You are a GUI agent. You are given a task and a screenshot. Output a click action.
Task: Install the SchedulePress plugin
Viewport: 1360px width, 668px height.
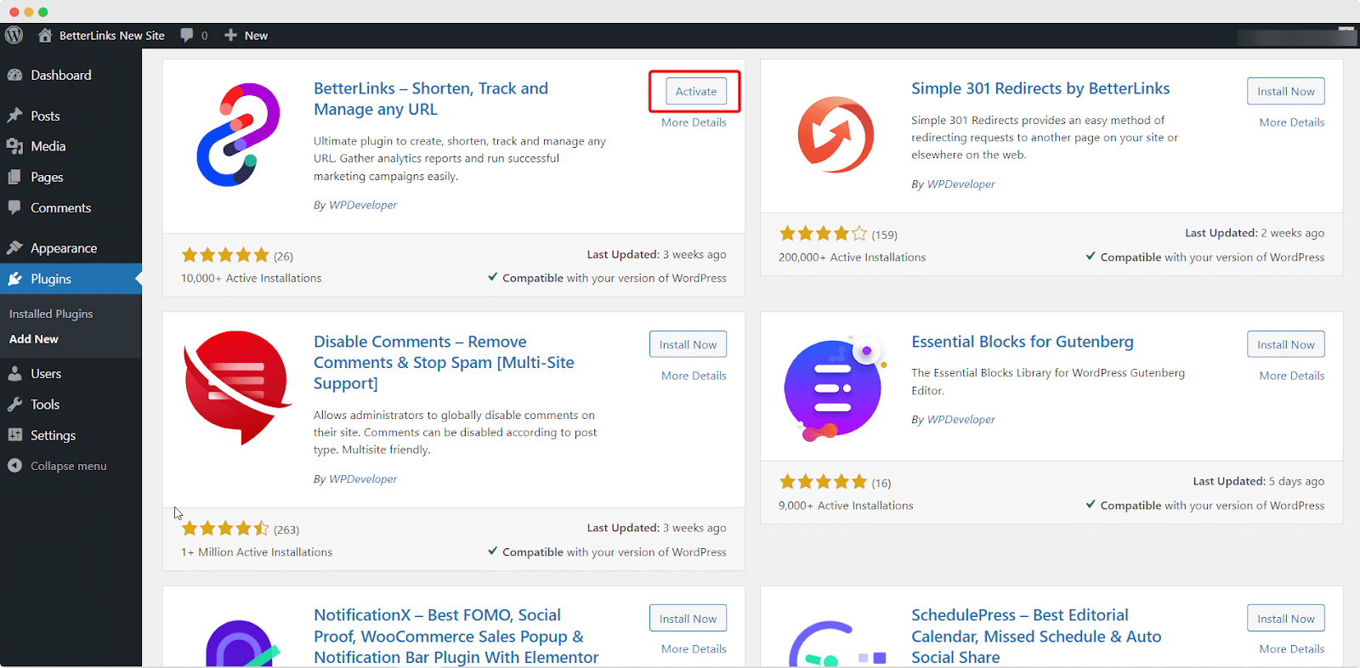1285,619
